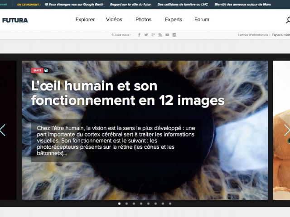
Task: Open the YouTube follow icon
Action: coord(167,35)
